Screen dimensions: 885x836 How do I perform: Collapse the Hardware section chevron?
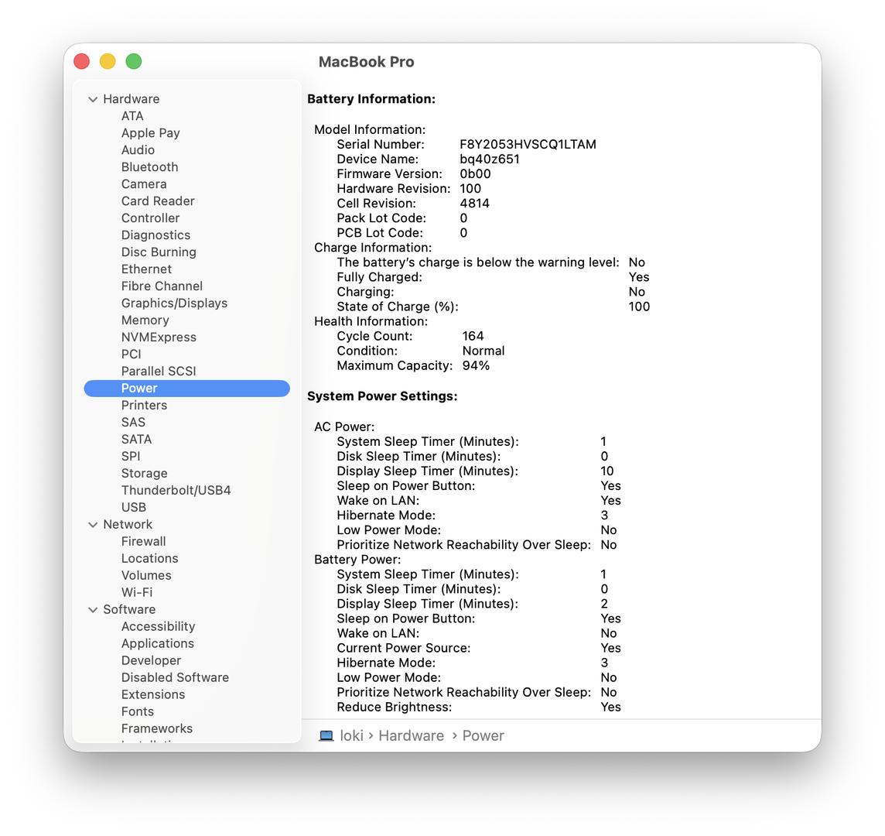click(93, 99)
